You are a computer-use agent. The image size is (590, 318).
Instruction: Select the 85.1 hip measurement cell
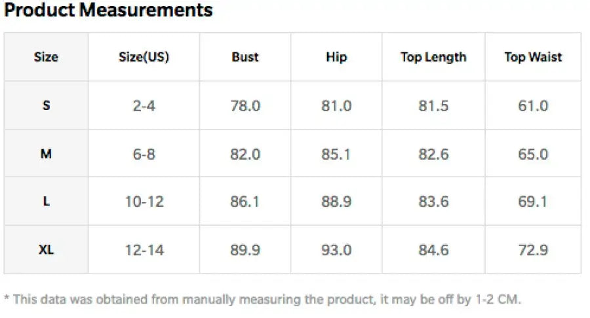point(336,154)
